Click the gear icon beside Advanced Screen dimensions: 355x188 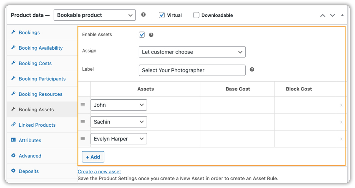pos(13,155)
